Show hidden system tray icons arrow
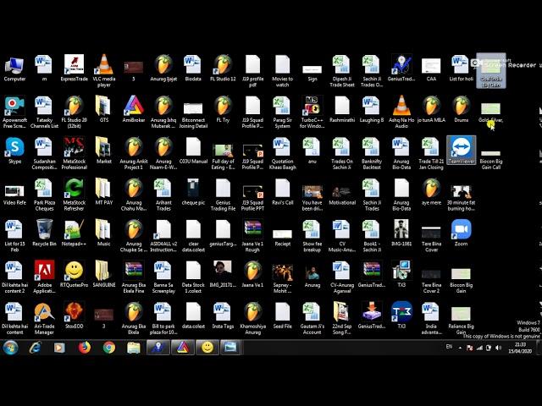Viewport: 542px width, 406px height. (460, 348)
